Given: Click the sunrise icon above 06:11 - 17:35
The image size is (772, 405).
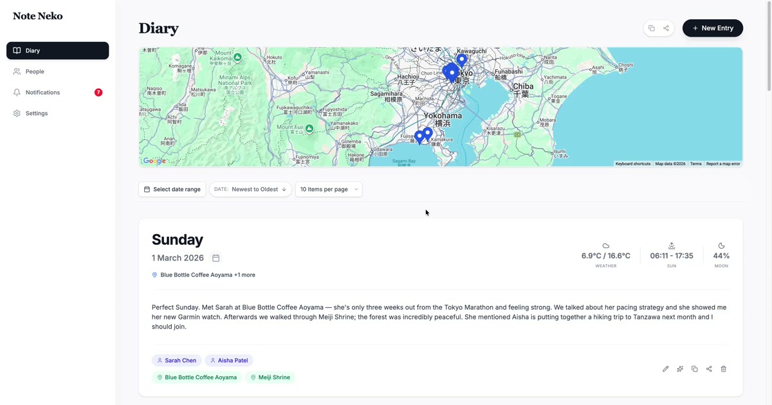Looking at the screenshot, I should (x=672, y=246).
